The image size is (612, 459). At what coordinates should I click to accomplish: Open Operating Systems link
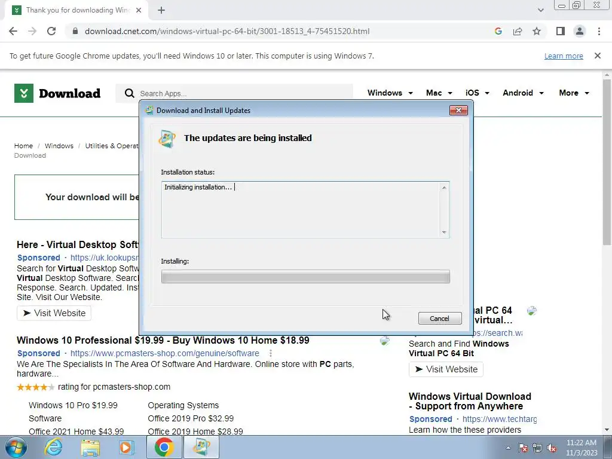183,405
